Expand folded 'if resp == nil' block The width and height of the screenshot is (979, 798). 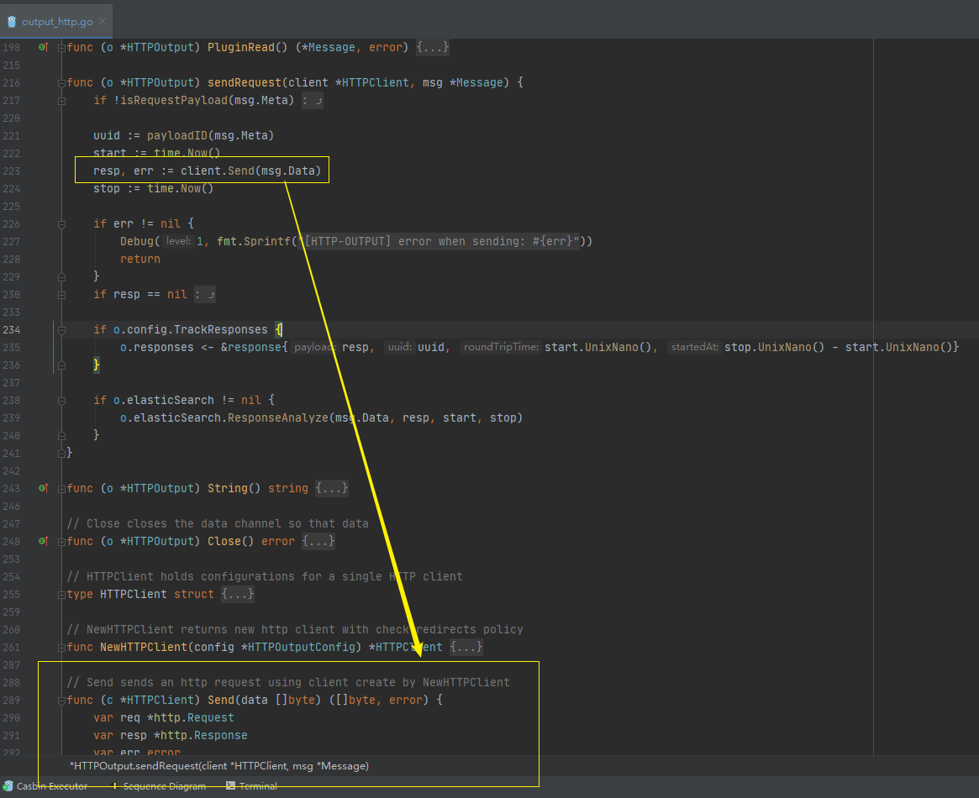61,295
